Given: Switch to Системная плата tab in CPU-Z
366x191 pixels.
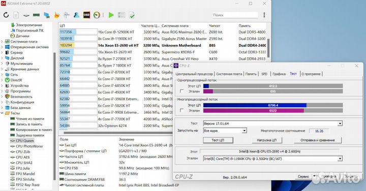Looking at the screenshot, I should point(229,74).
